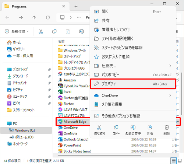The image size is (184, 164).
Task: Switch to details view icon in status bar
Action: click(174, 161)
